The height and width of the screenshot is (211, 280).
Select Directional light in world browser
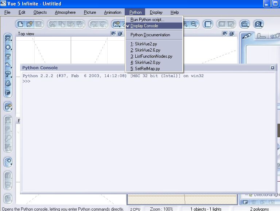(267, 195)
